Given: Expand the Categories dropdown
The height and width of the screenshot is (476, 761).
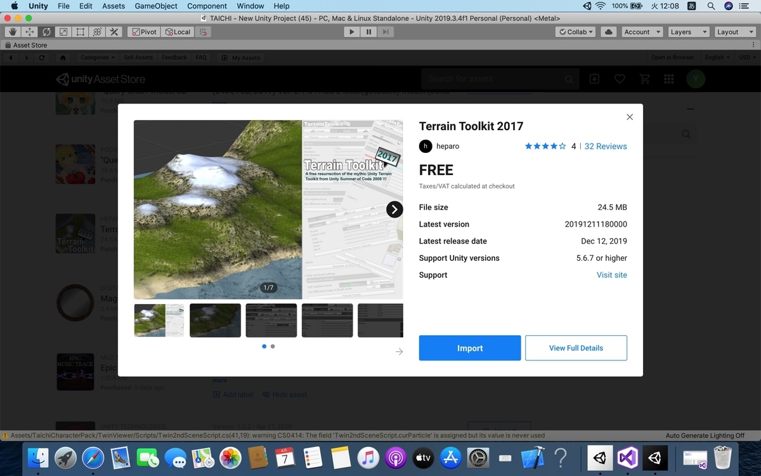Looking at the screenshot, I should click(x=97, y=57).
